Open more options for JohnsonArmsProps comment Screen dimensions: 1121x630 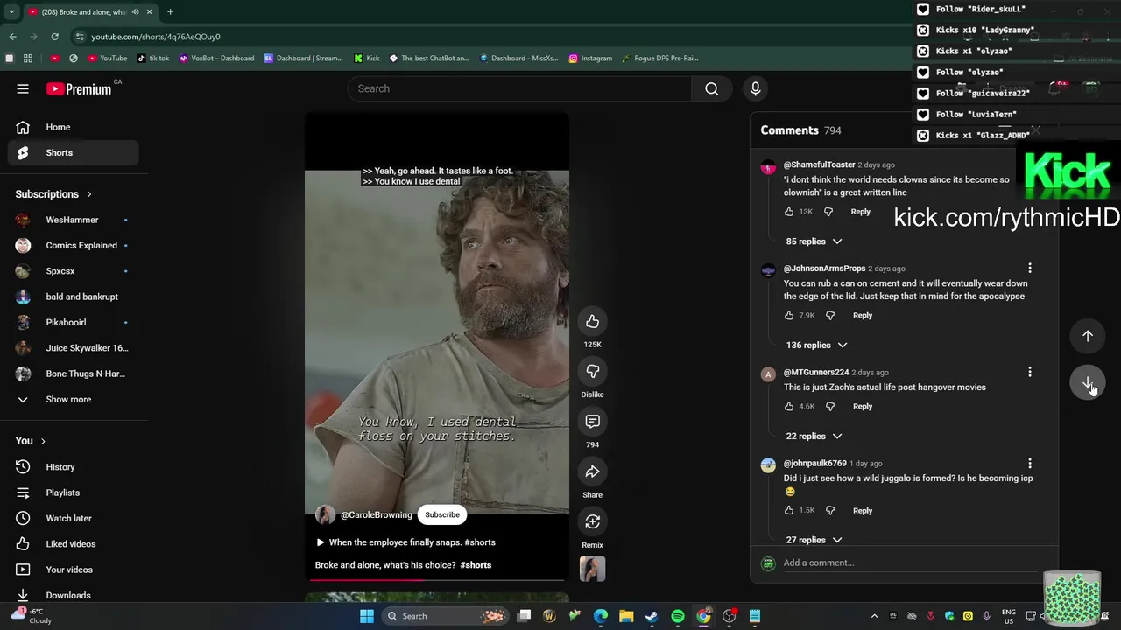pyautogui.click(x=1030, y=269)
